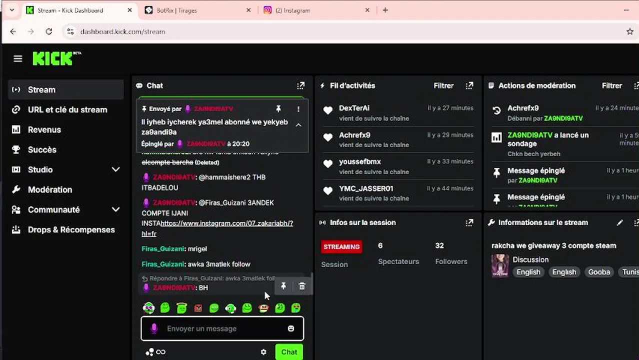The width and height of the screenshot is (639, 360).
Task: Insert the red angry face emote
Action: coord(198,308)
